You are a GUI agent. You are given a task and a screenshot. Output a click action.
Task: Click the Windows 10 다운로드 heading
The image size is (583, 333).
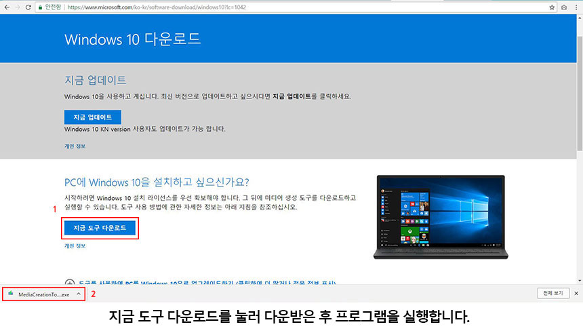(133, 39)
